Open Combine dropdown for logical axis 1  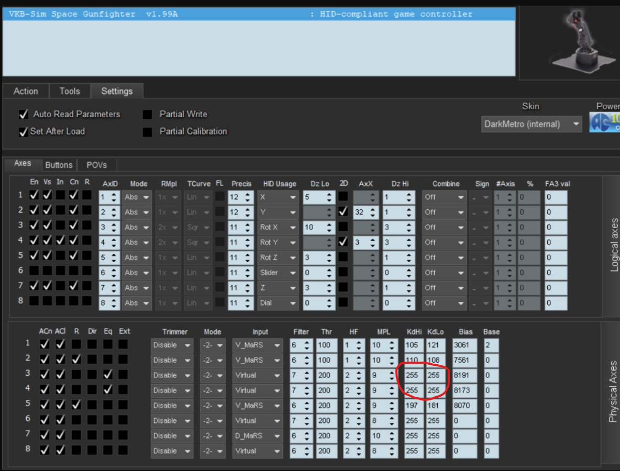coord(445,197)
